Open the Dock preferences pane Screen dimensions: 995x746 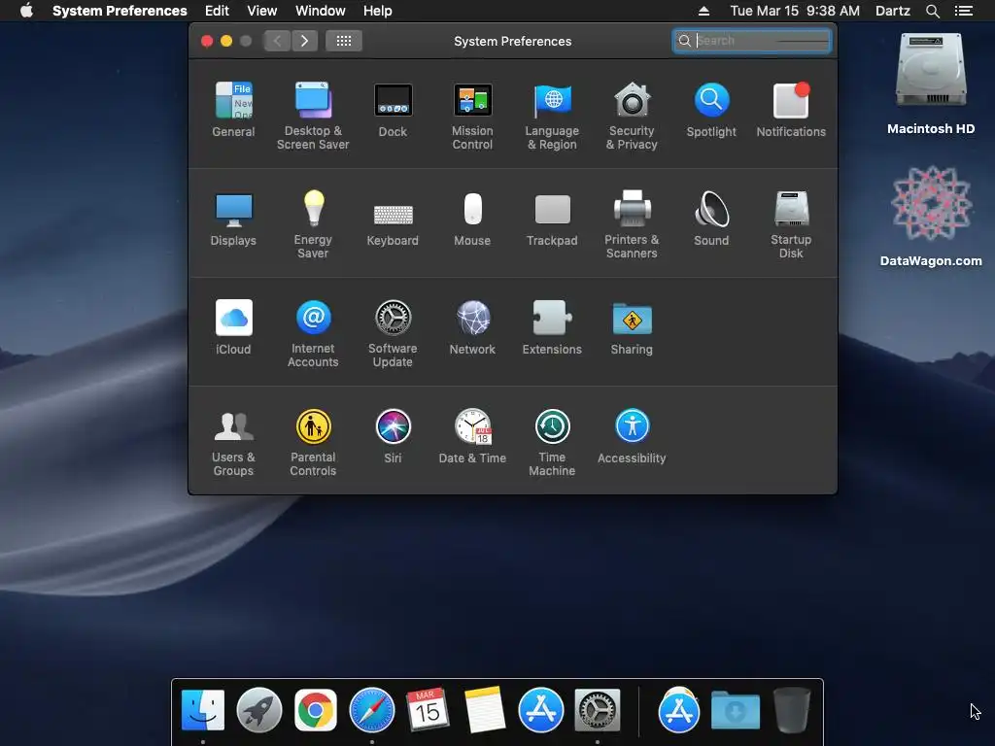(x=393, y=109)
